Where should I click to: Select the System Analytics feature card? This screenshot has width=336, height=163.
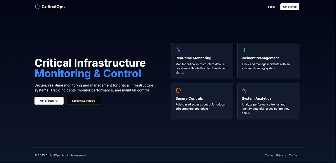click(268, 101)
